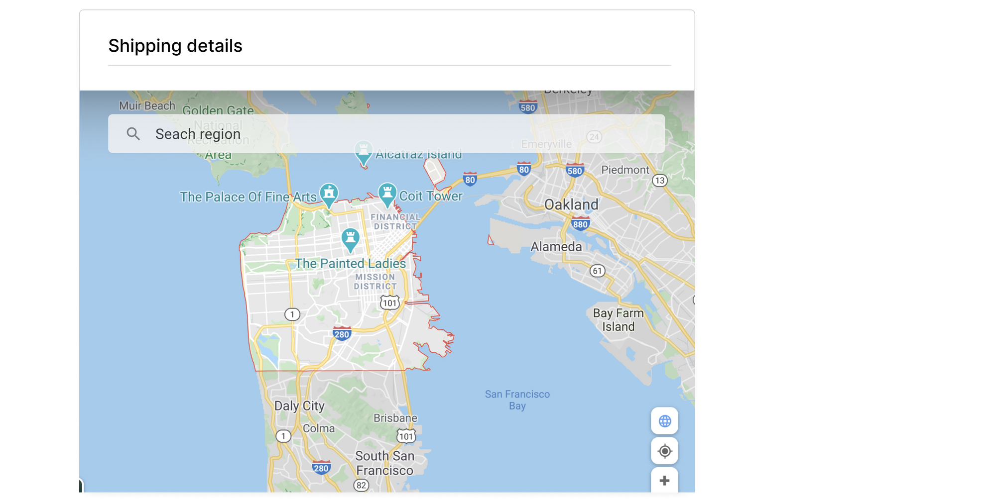Click the Interstate 580 shield near Piedmont
Image resolution: width=996 pixels, height=501 pixels.
coord(575,170)
